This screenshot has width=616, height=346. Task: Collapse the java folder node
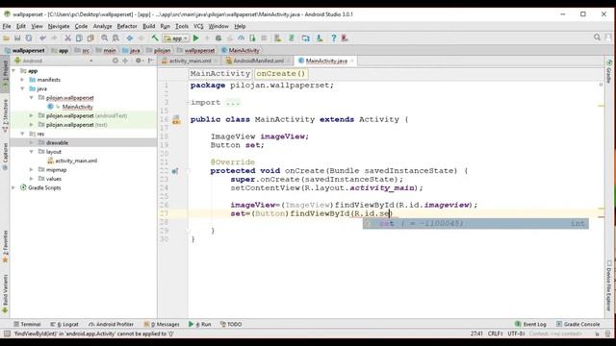22,88
